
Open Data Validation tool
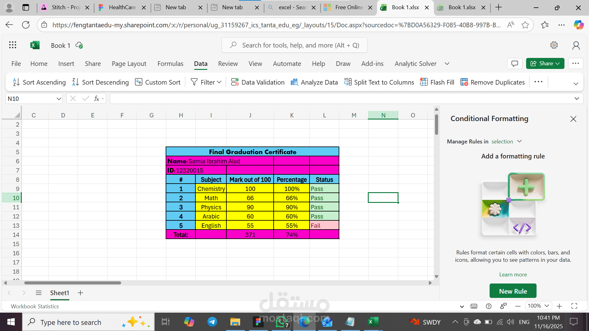point(258,82)
